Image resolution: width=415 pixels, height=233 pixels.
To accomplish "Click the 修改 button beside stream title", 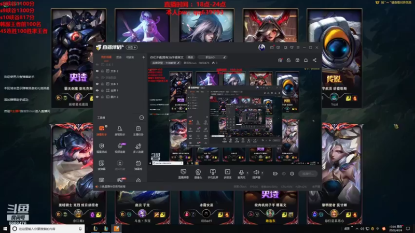I will tap(190, 57).
